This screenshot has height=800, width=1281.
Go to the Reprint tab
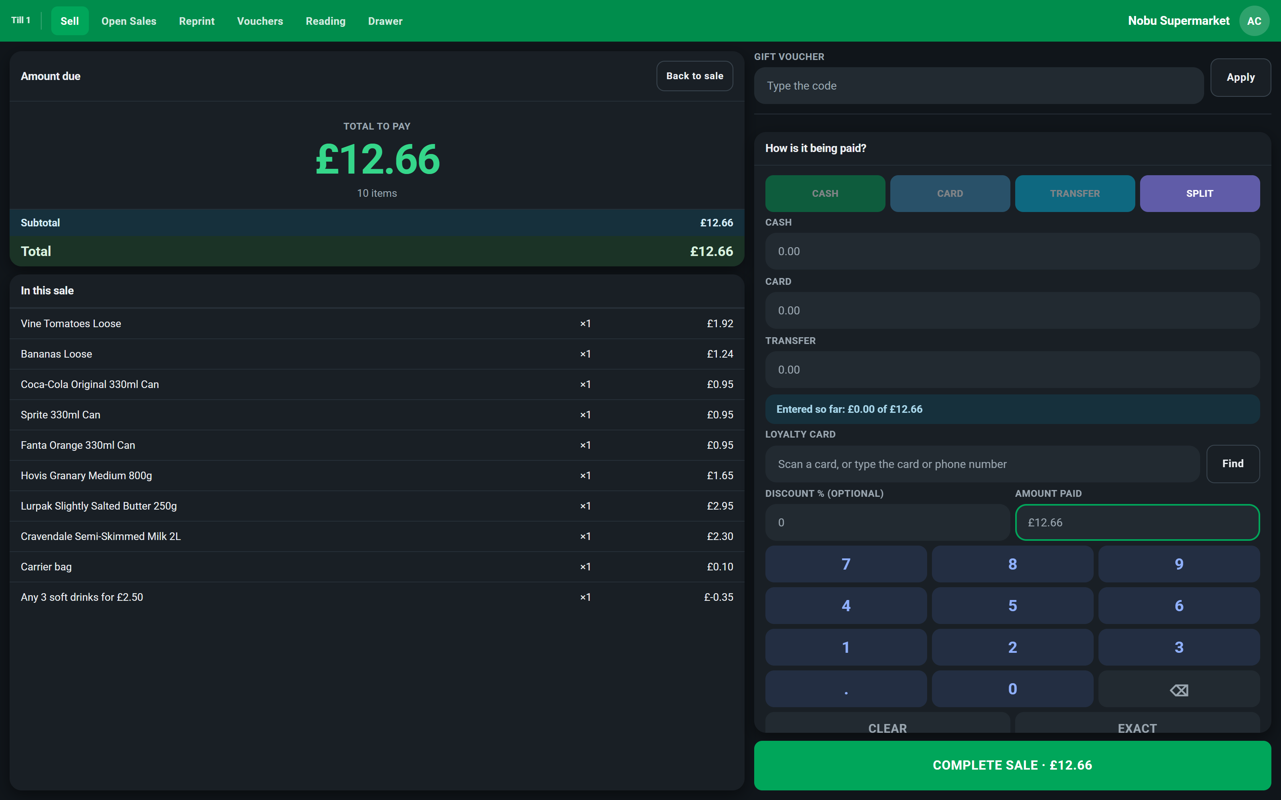(197, 21)
